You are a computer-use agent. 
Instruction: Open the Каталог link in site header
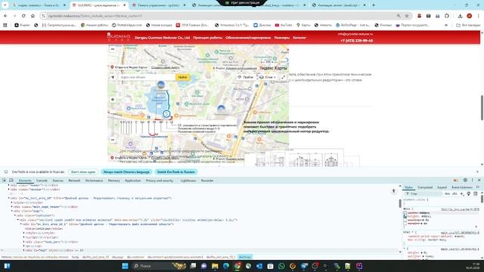pos(299,38)
